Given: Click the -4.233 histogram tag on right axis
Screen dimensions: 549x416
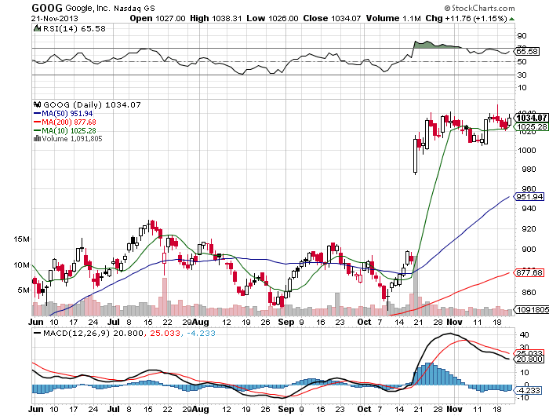Looking at the screenshot, I should point(528,390).
